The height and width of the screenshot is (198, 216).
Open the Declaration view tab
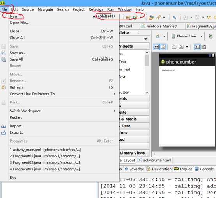click(x=159, y=169)
